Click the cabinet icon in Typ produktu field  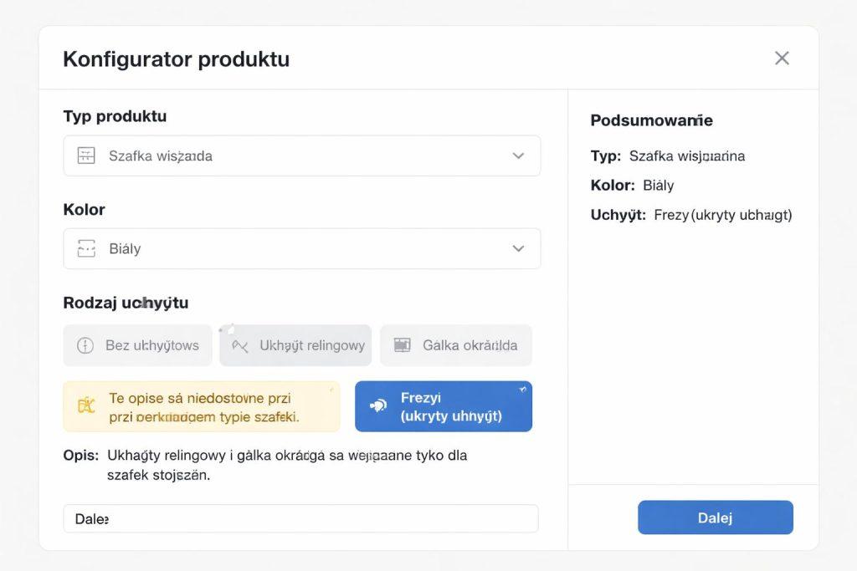pyautogui.click(x=86, y=155)
